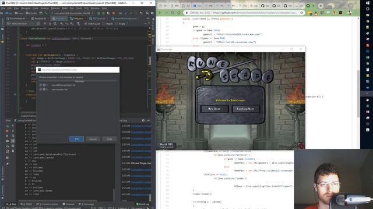
Task: Click the Chrome back arrow
Action: [x=160, y=13]
